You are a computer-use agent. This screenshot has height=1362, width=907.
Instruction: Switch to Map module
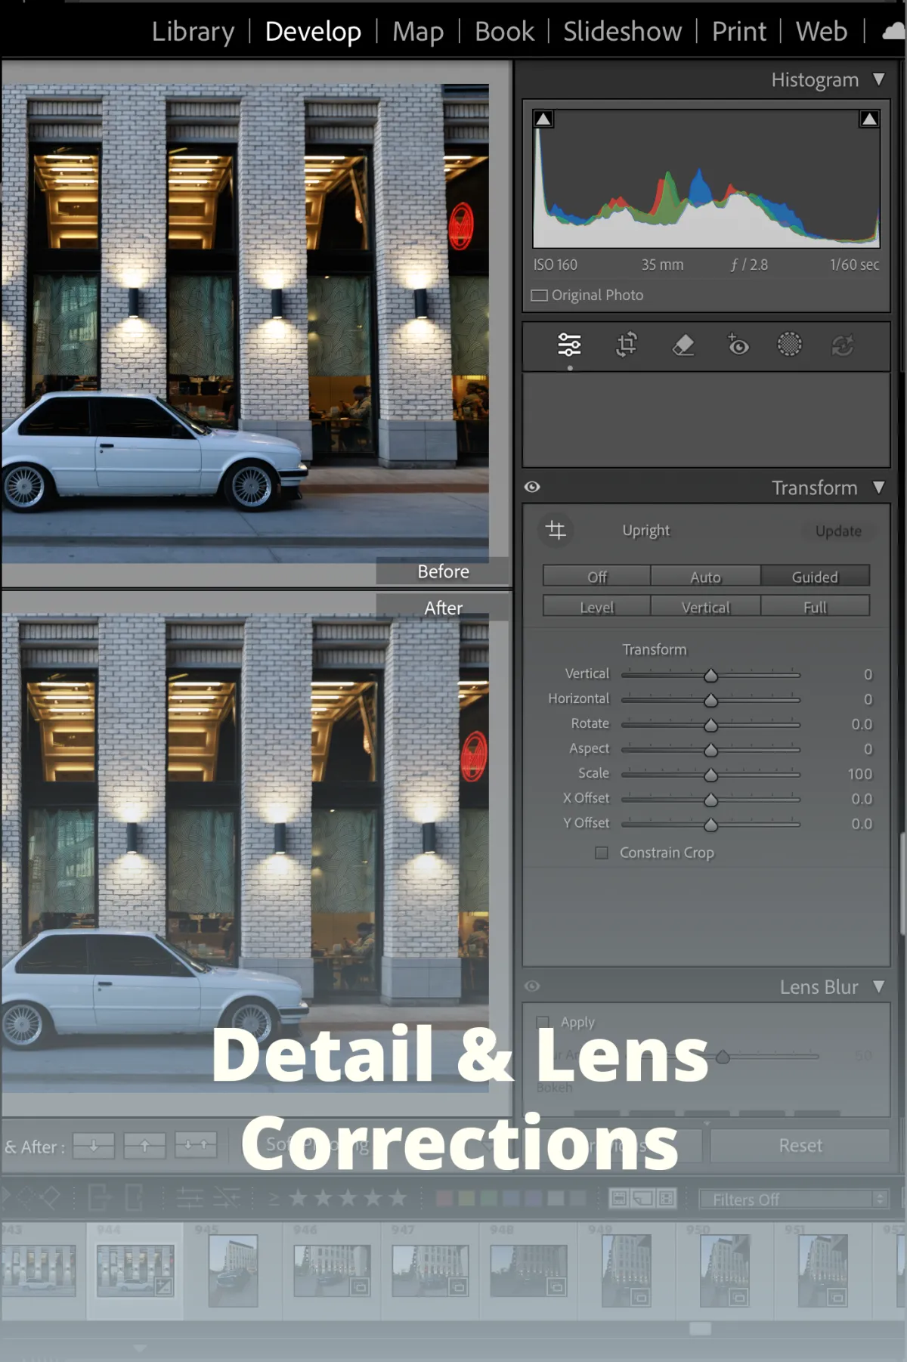tap(418, 31)
